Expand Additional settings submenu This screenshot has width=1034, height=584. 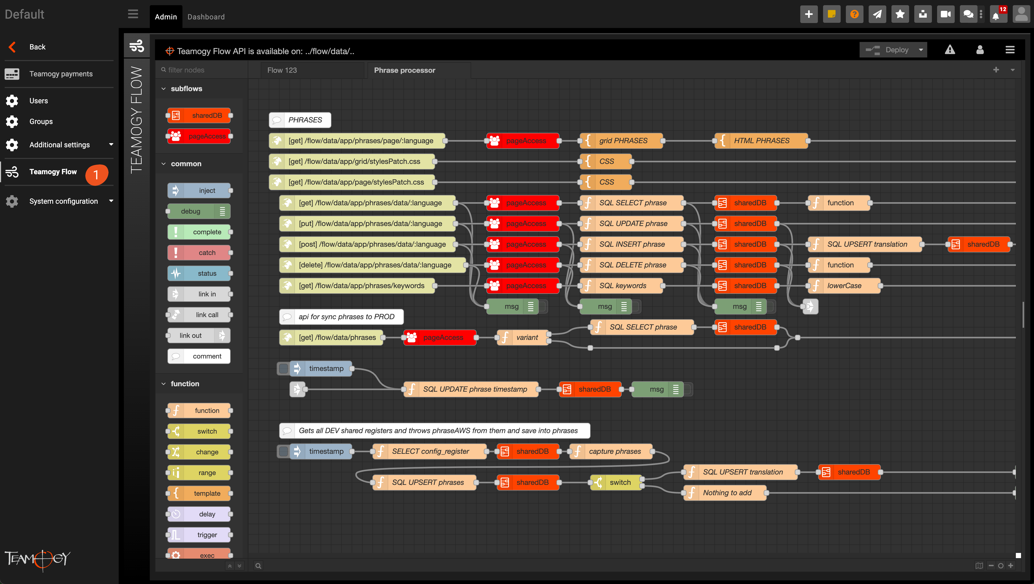pyautogui.click(x=111, y=144)
